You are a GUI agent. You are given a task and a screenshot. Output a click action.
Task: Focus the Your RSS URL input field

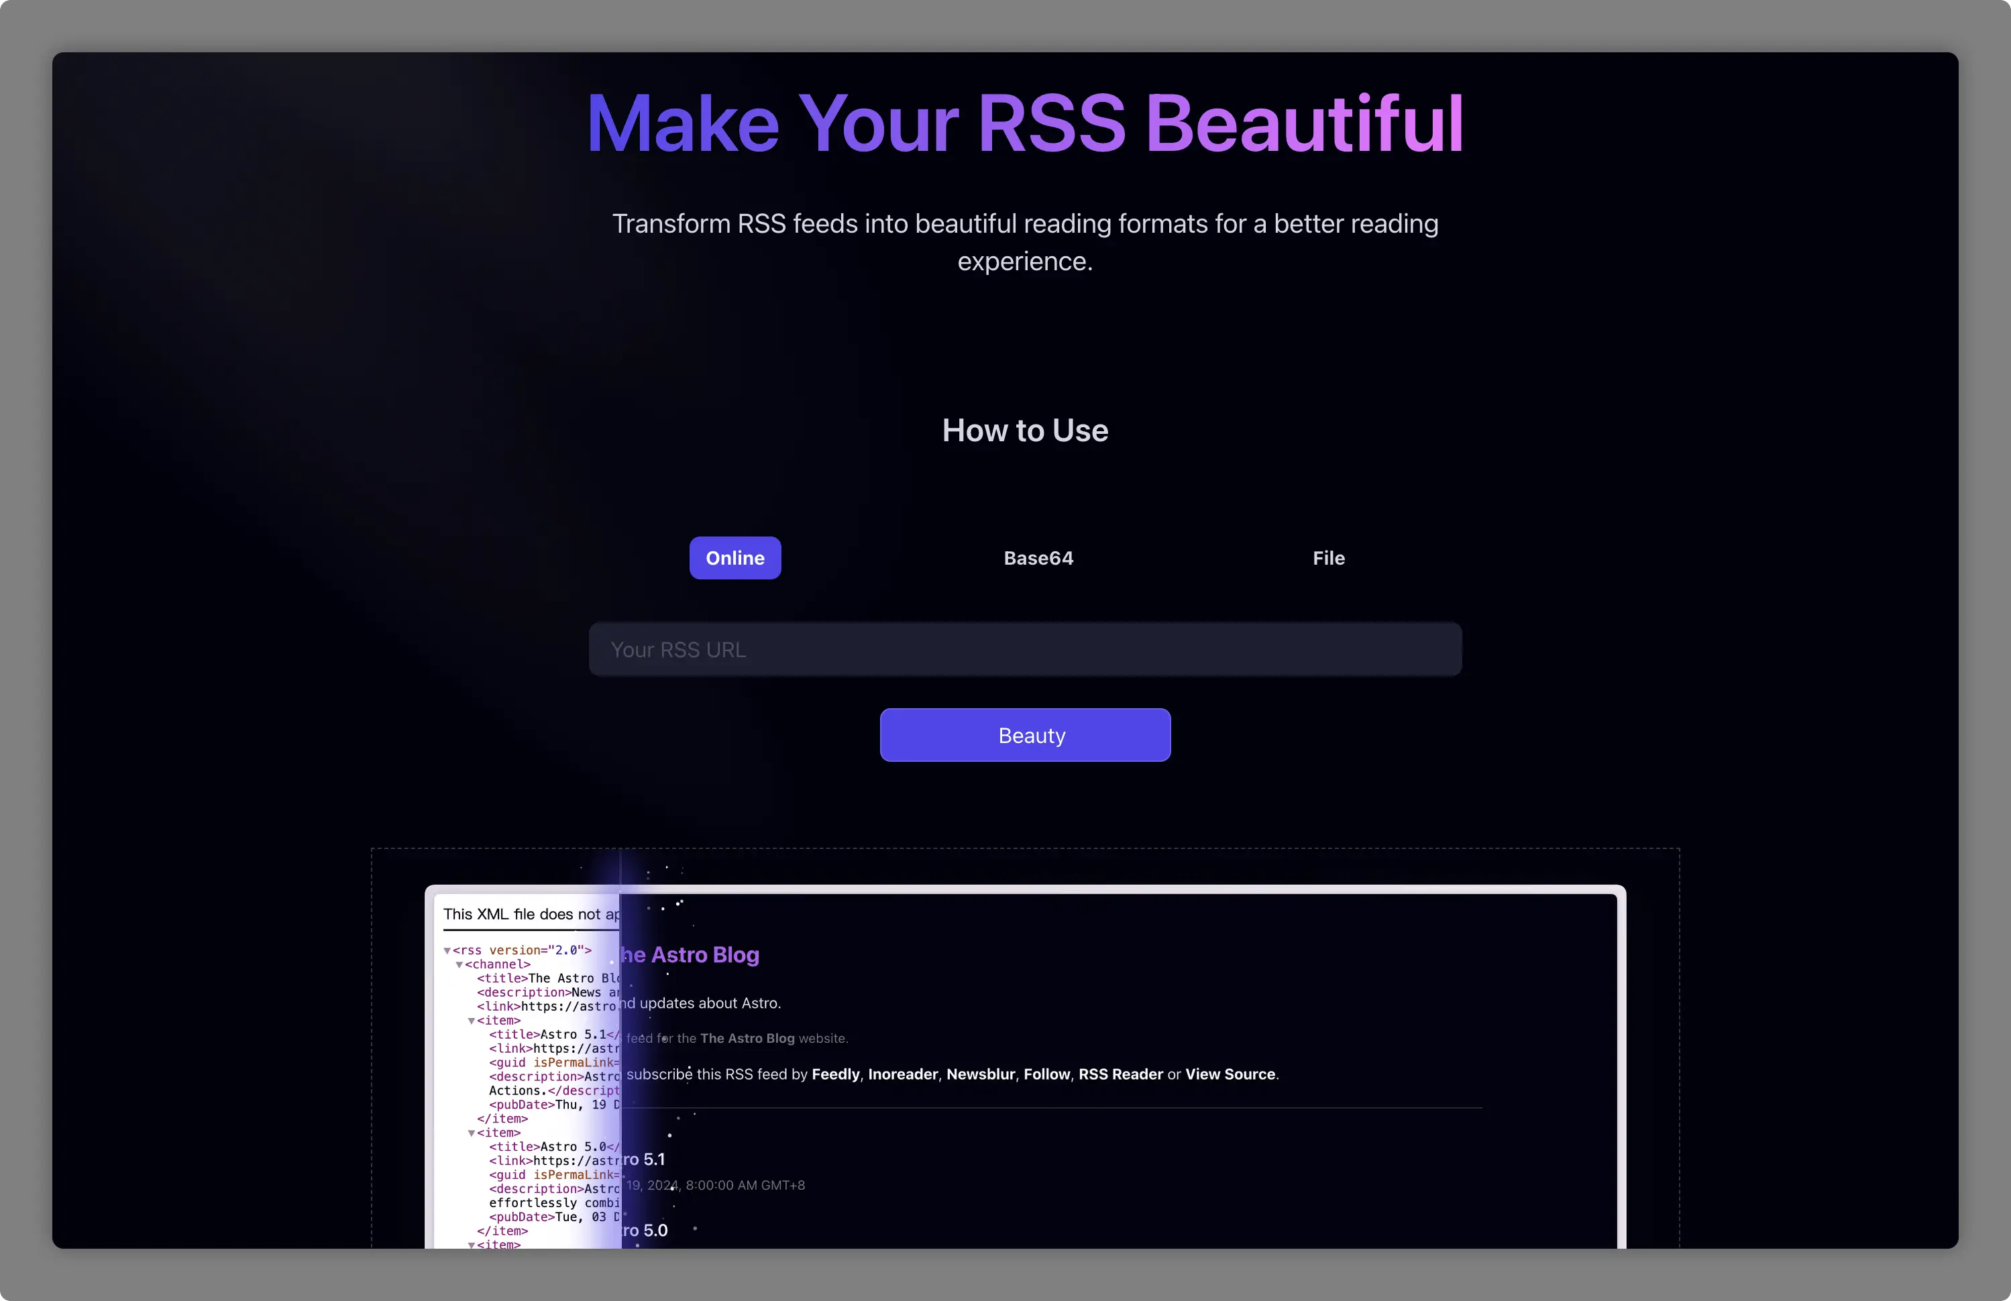click(x=1025, y=648)
